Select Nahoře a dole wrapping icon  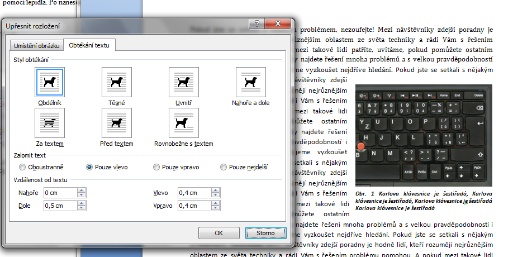tap(251, 82)
